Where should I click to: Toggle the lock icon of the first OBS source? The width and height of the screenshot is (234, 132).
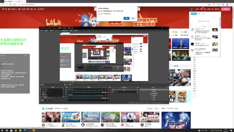pyautogui.click(x=65, y=89)
